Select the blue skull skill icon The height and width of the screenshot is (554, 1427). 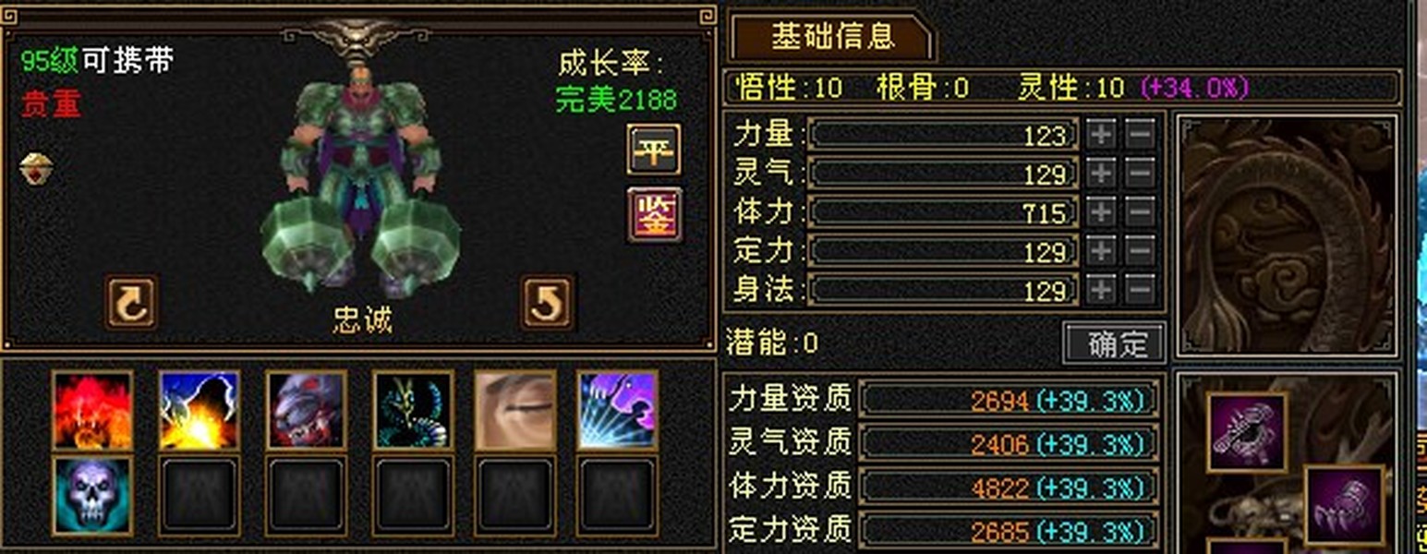point(92,496)
